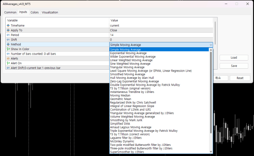Click the Show In Color boolean icon
The height and width of the screenshot is (156, 254).
8,49
